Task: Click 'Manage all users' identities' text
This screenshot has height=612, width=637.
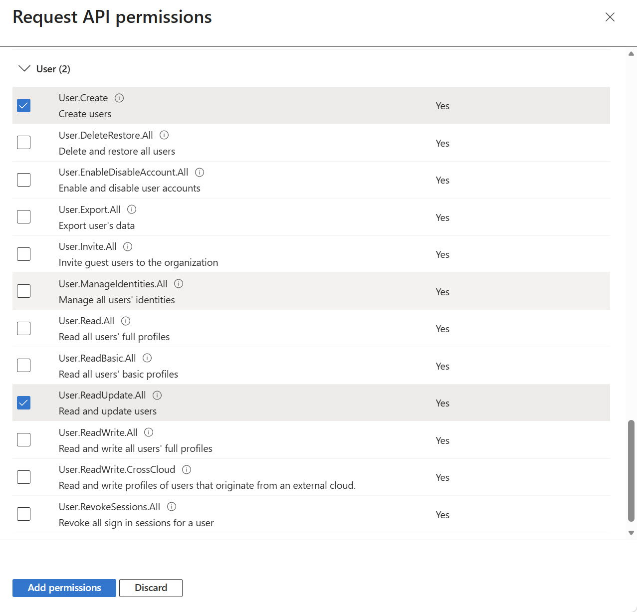Action: [x=117, y=300]
